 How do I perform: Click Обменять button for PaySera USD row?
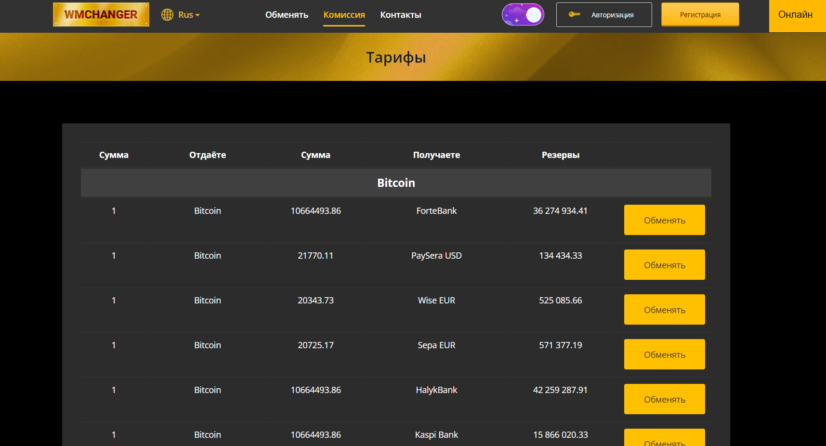pos(664,265)
